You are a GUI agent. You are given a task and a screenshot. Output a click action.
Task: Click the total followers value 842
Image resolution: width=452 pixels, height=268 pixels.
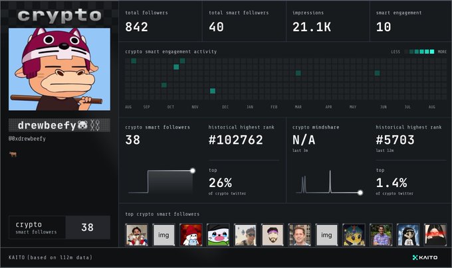tap(137, 27)
